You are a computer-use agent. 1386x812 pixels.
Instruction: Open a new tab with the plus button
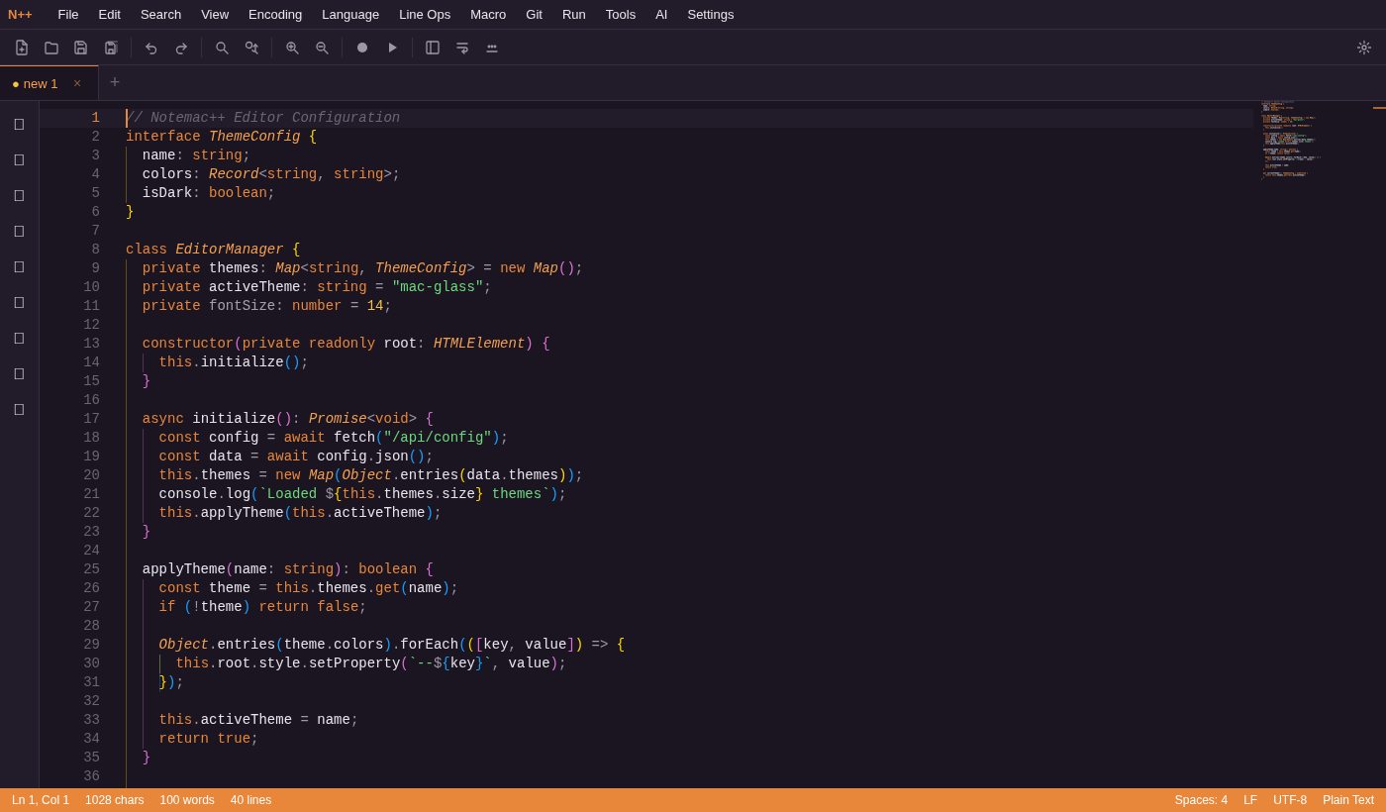pos(114,82)
